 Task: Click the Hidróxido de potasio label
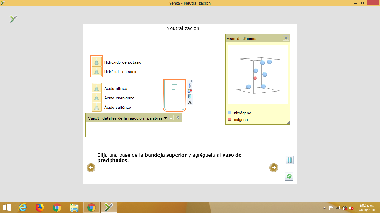[x=123, y=62]
